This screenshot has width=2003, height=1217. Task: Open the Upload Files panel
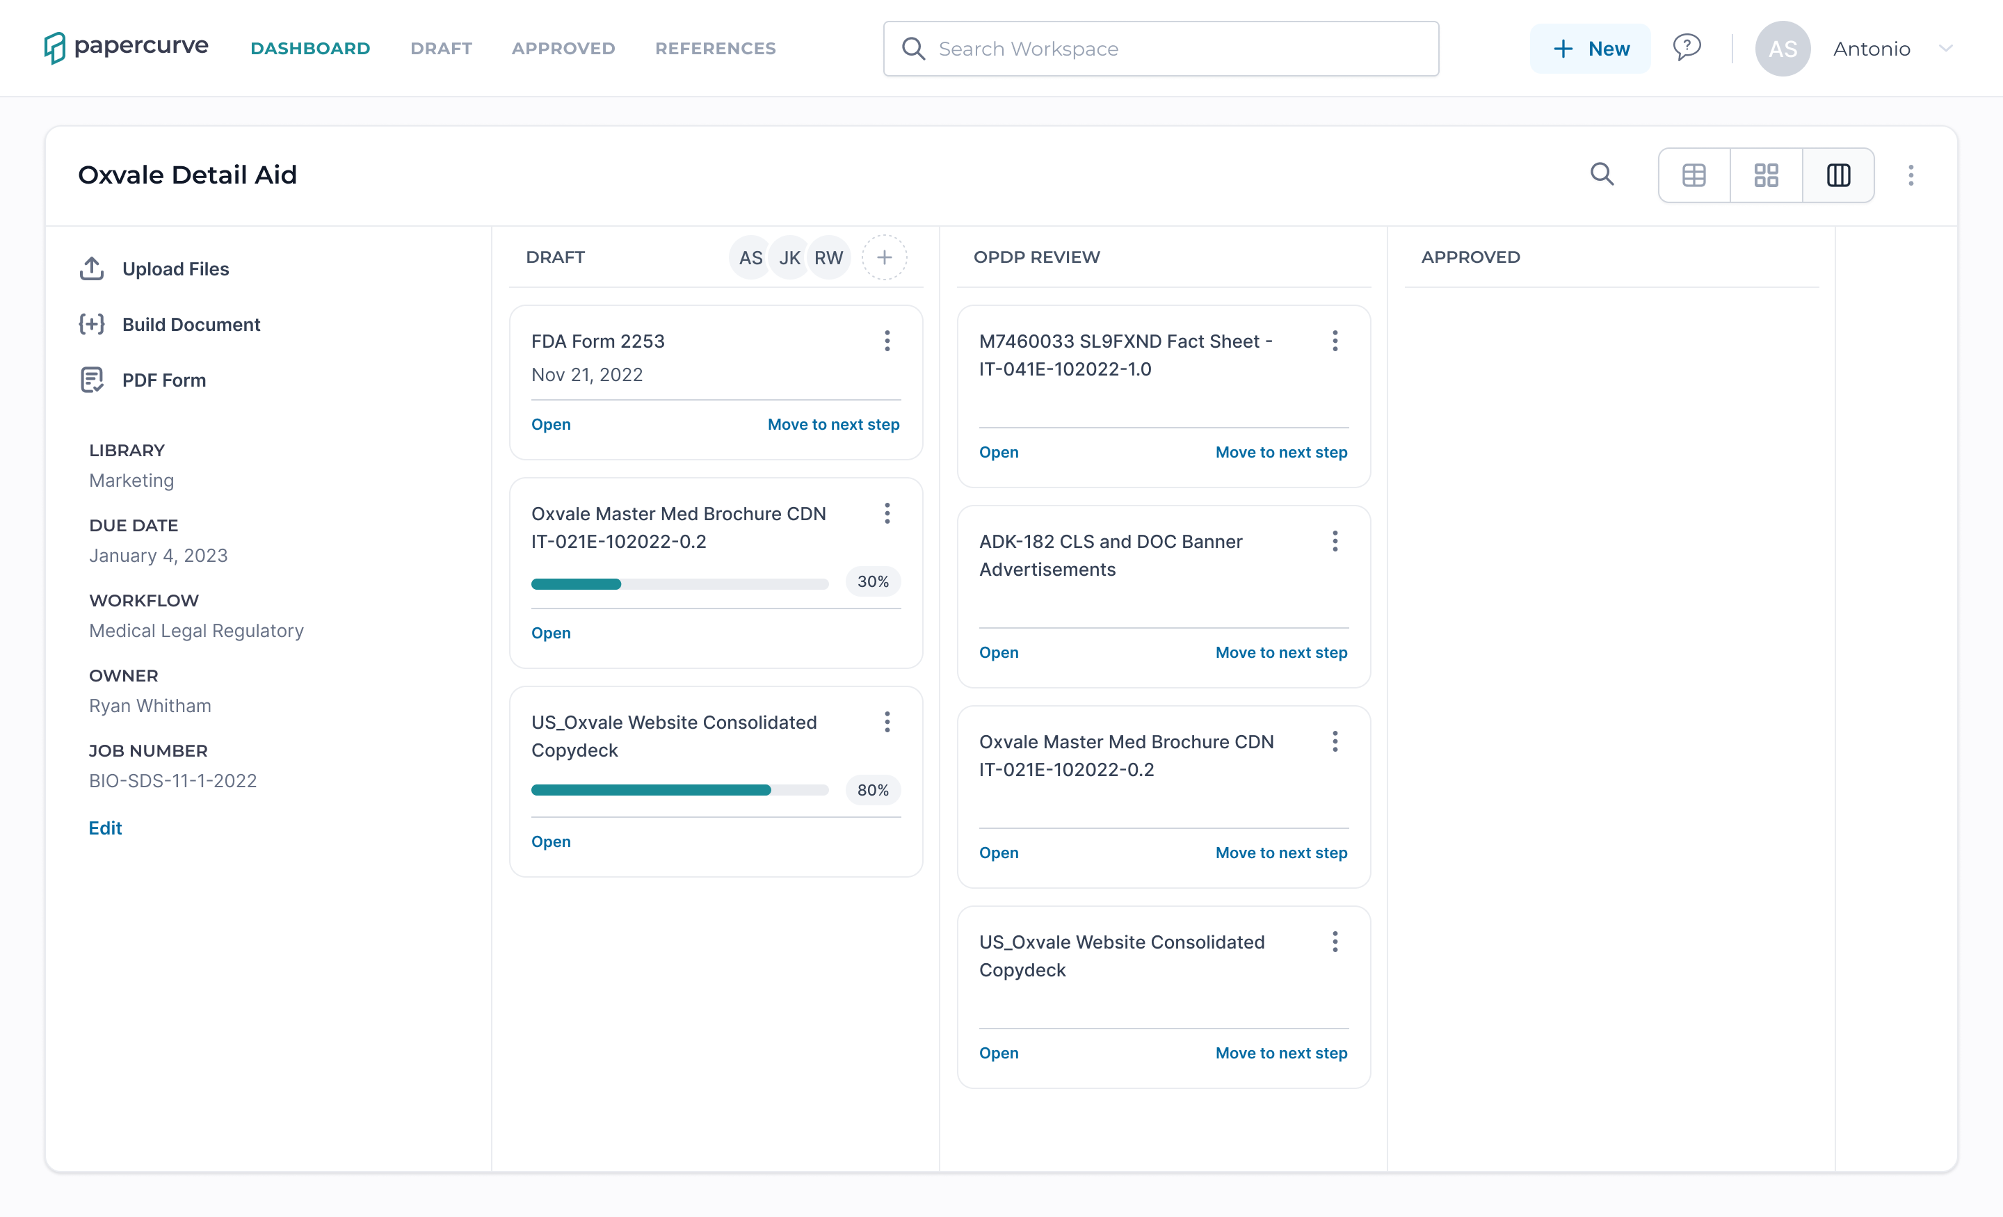pyautogui.click(x=175, y=268)
